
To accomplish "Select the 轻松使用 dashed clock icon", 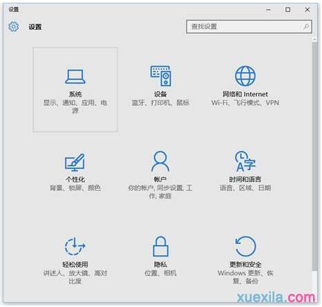I will 75,246.
